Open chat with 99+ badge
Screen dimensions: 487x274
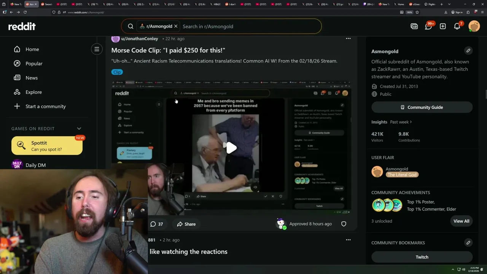429,26
